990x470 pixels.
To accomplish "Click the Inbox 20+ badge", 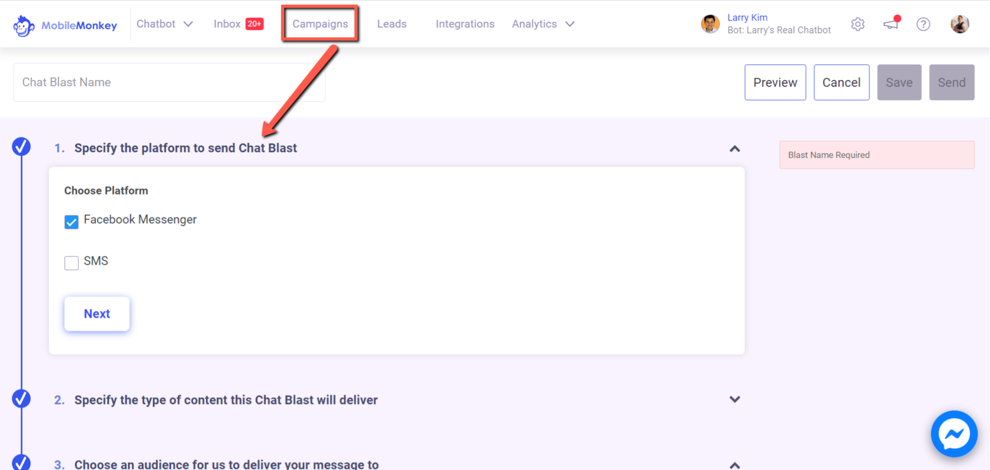I will pos(254,24).
